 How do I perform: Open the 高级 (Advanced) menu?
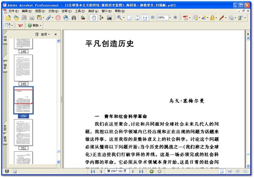click(93, 11)
